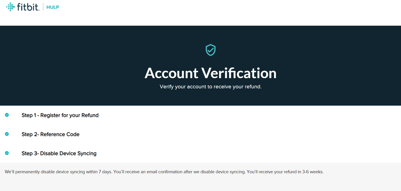401x191 pixels.
Task: Click the Step 1 completed checkmark icon
Action: (x=7, y=115)
